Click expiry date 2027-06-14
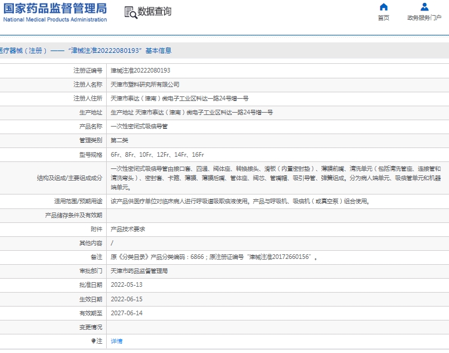 pos(126,313)
